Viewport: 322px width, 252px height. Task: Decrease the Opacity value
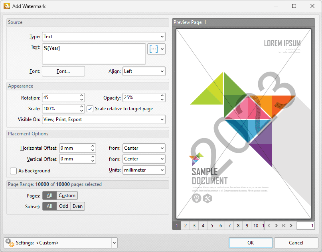pos(162,100)
